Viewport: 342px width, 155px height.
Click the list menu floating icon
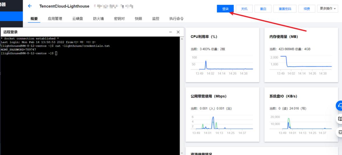pos(339,132)
